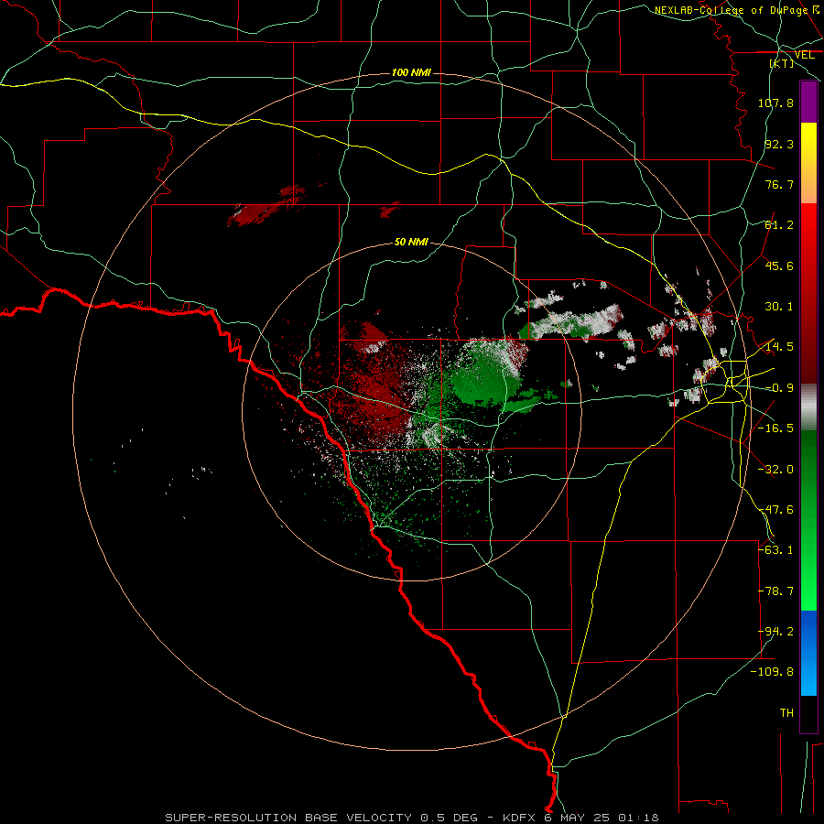Click the TH label on legend
The height and width of the screenshot is (824, 824).
[786, 713]
